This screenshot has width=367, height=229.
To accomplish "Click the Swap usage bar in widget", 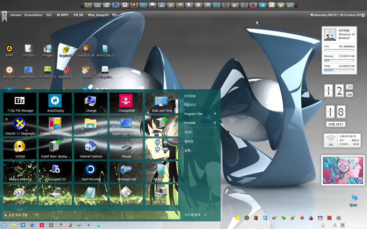I will (339, 70).
